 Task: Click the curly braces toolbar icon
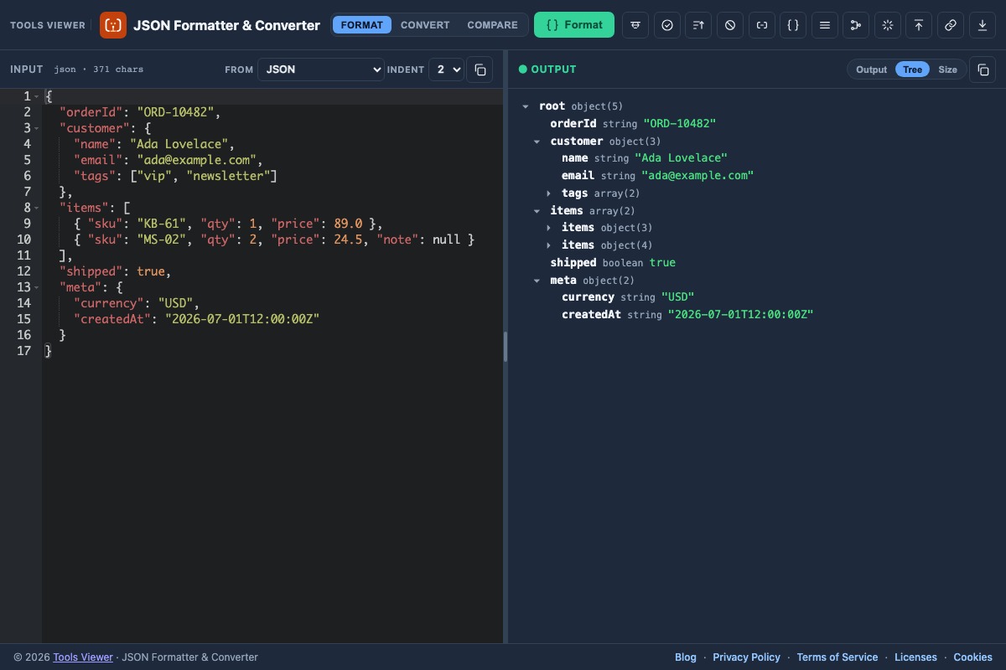click(793, 25)
